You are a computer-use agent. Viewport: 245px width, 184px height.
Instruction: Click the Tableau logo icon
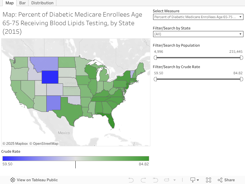point(13,180)
